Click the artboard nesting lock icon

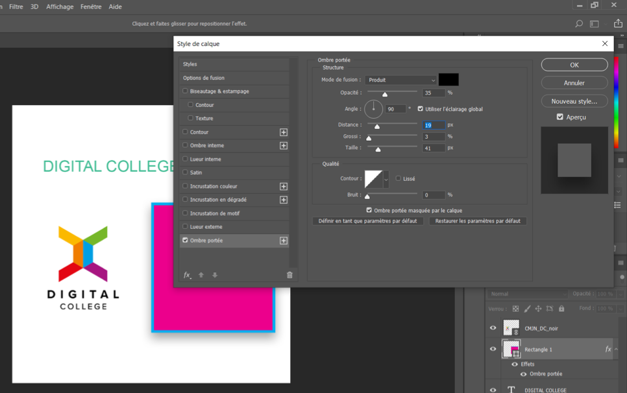(550, 309)
